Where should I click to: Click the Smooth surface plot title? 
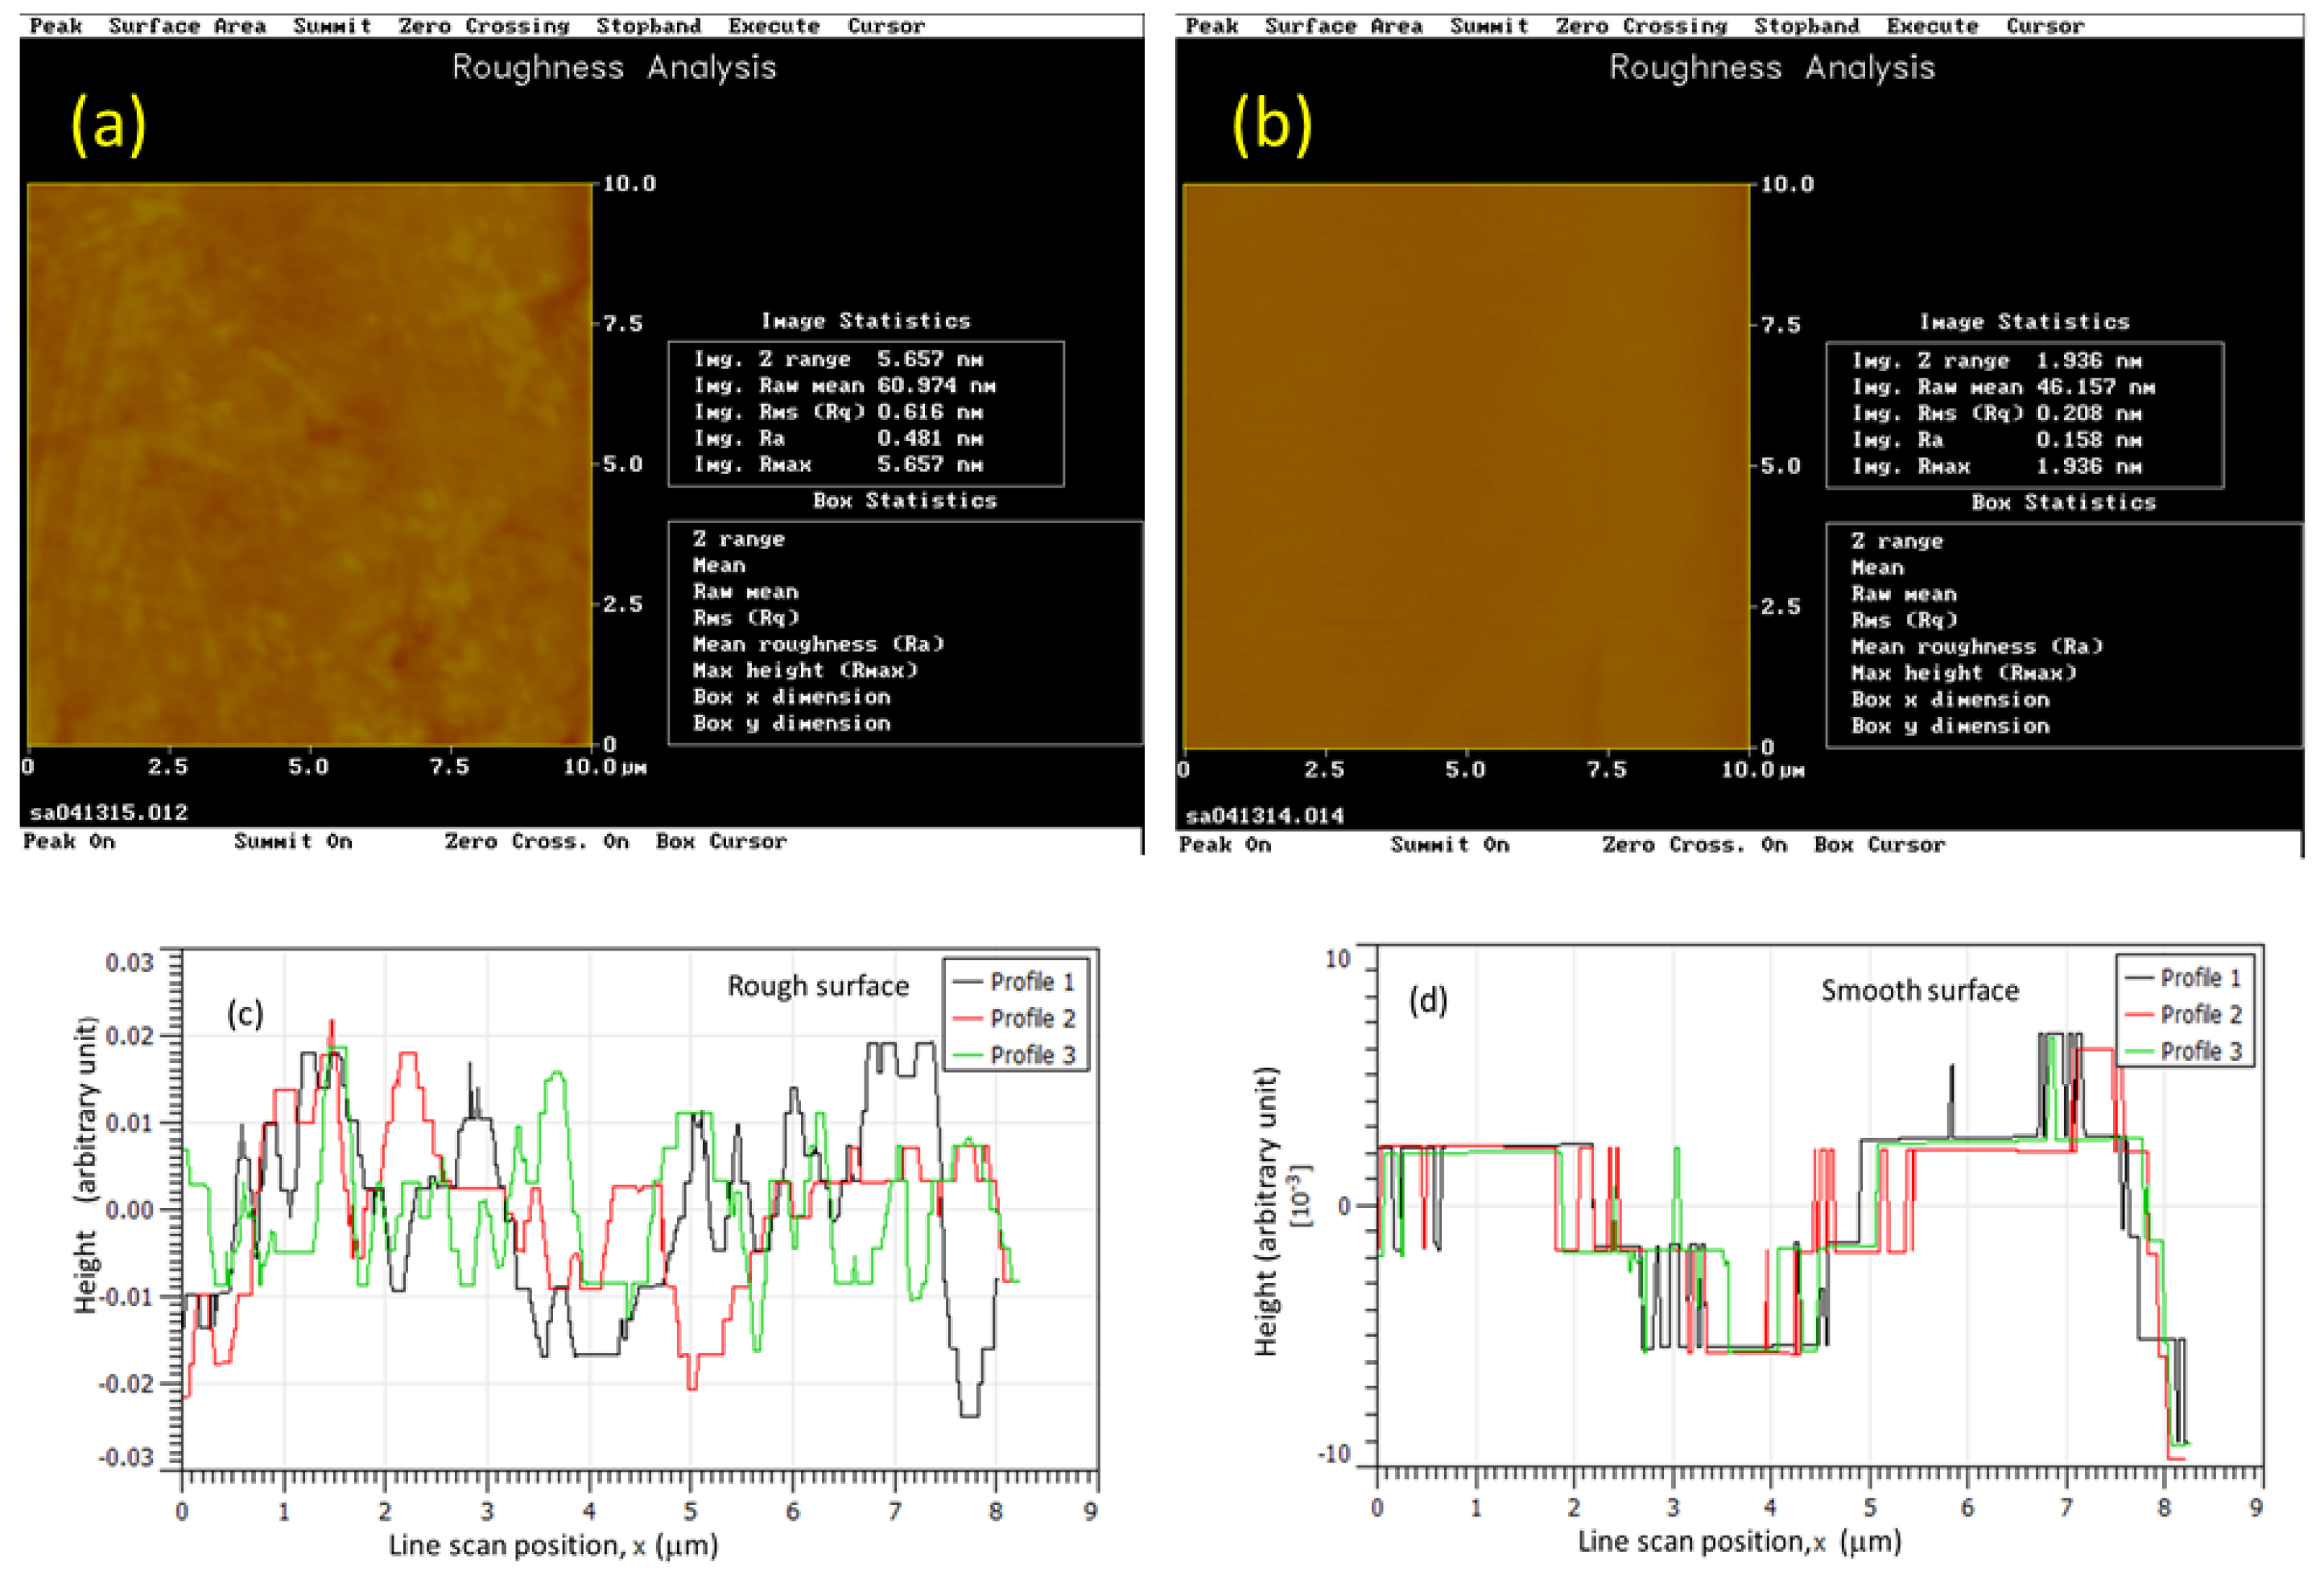point(1920,991)
